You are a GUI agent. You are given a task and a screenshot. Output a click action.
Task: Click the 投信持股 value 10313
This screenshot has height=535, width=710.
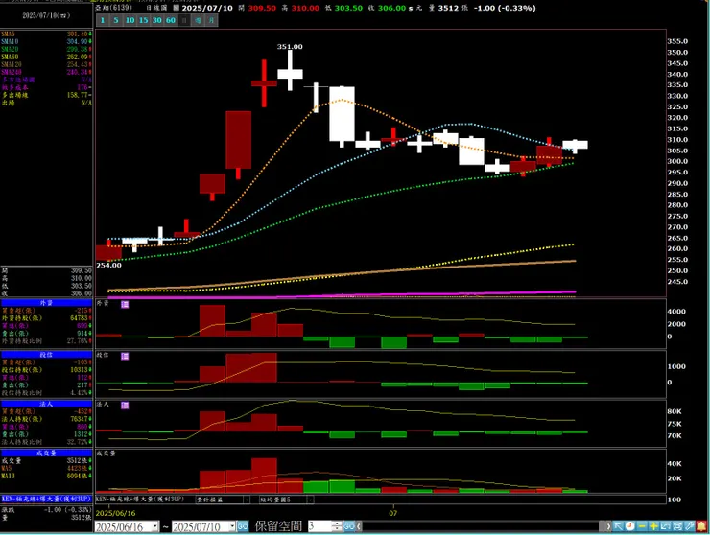click(80, 370)
